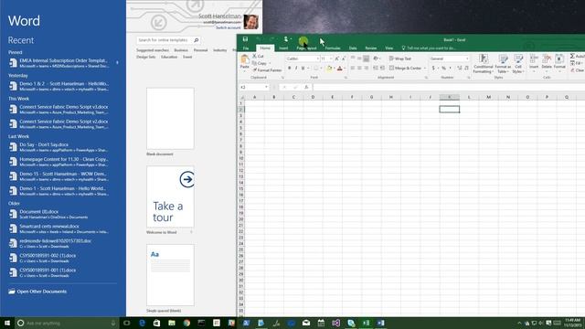Toggle Italic formatting in Excel

296,68
